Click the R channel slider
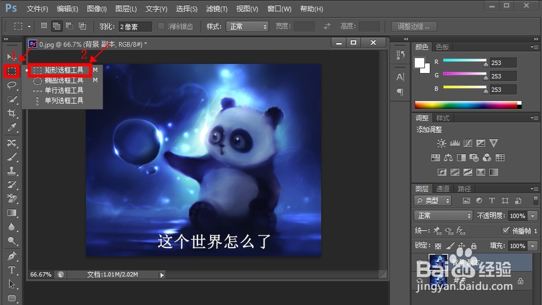542x305 pixels. [x=464, y=61]
